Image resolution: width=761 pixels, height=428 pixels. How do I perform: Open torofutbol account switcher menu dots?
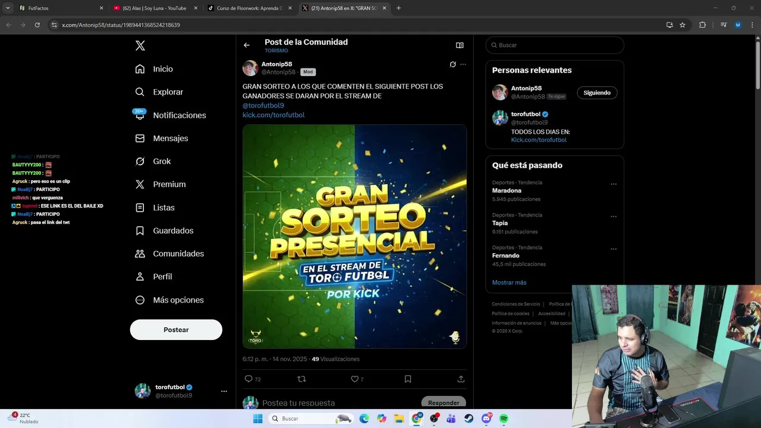224,391
